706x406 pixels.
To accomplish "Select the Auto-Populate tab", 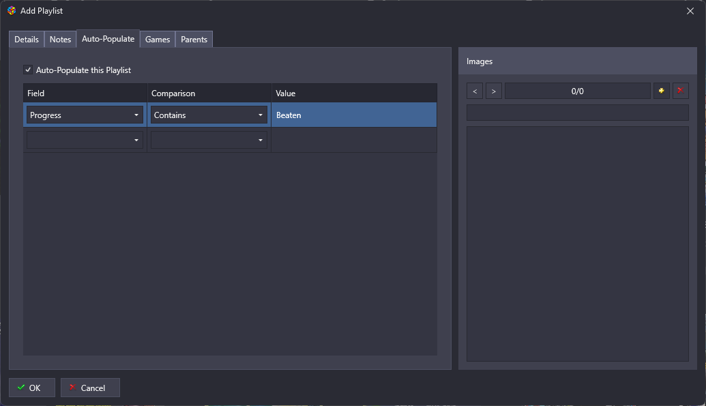I will click(x=108, y=39).
